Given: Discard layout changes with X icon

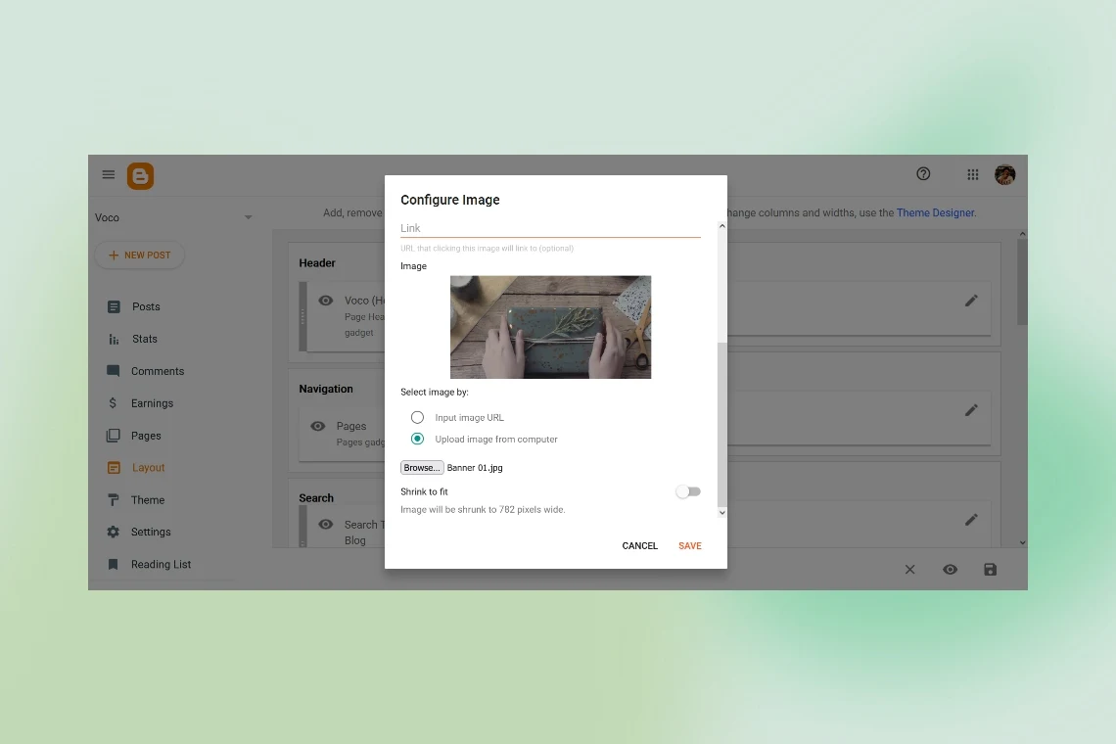Looking at the screenshot, I should tap(909, 570).
